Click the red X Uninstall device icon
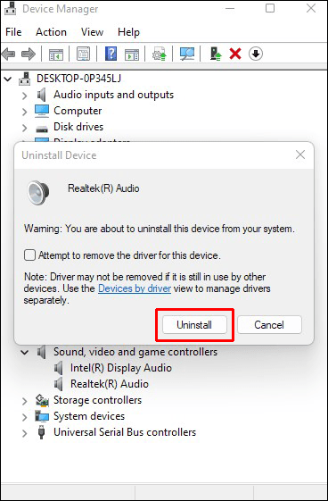The width and height of the screenshot is (328, 501). click(235, 54)
